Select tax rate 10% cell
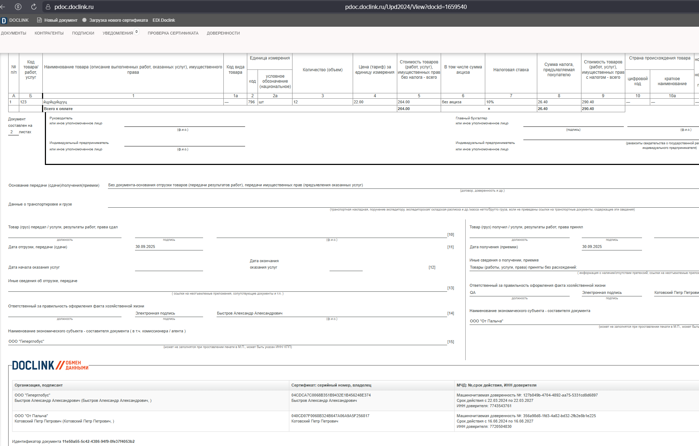This screenshot has height=446, width=699. coord(511,102)
